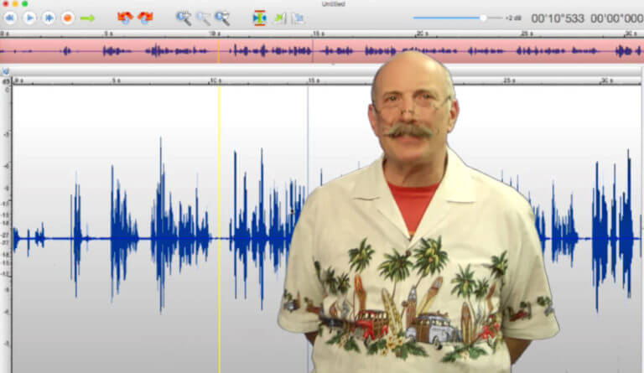Viewport: 644px width, 373px height.
Task: Click the 25 s mark on overview ruler
Action: 527,34
